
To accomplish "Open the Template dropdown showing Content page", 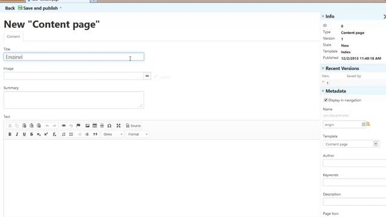I will pyautogui.click(x=351, y=144).
